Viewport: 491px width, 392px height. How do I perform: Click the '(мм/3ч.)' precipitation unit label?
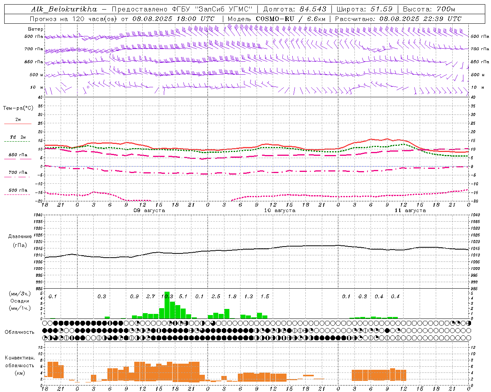[x=20, y=294]
